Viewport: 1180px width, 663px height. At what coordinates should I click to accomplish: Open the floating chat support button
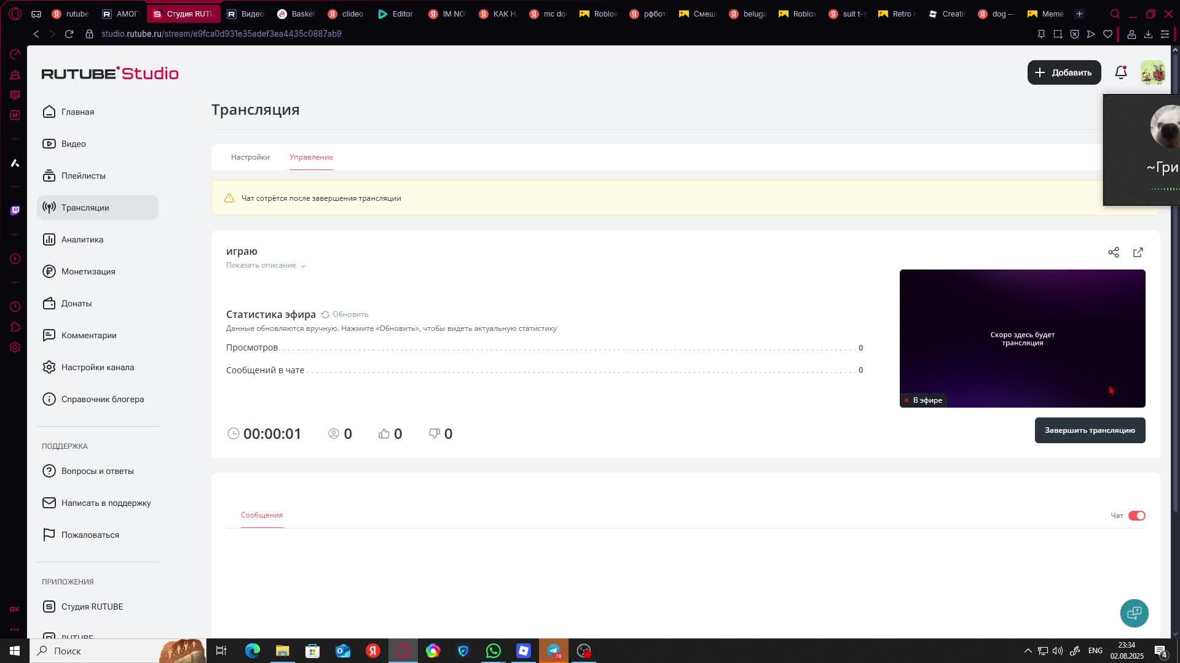pyautogui.click(x=1134, y=613)
